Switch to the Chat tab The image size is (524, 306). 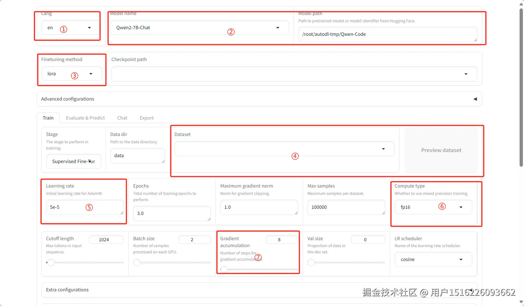pyautogui.click(x=122, y=118)
